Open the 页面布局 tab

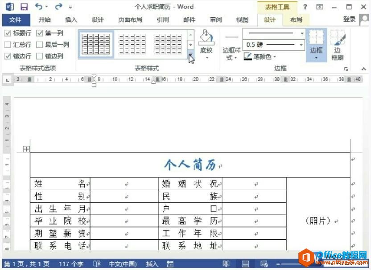tap(130, 20)
